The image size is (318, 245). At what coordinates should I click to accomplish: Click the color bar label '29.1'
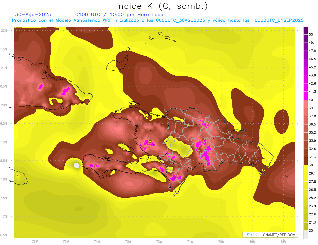[x=312, y=173]
